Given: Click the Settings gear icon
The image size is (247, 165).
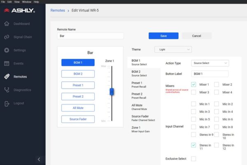Looking at the screenshot, I should point(7,50).
